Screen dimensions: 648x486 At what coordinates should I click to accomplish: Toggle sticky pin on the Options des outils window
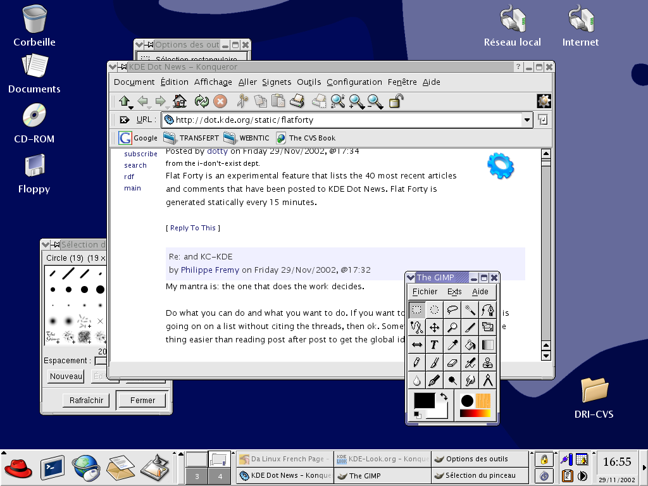tap(149, 45)
